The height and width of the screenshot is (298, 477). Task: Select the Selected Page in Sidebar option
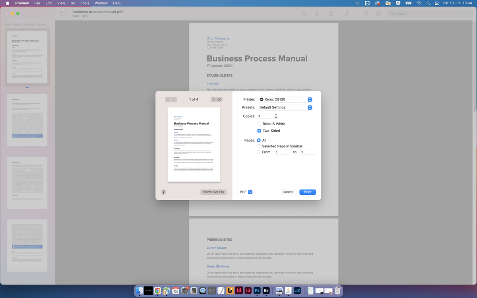pyautogui.click(x=259, y=146)
